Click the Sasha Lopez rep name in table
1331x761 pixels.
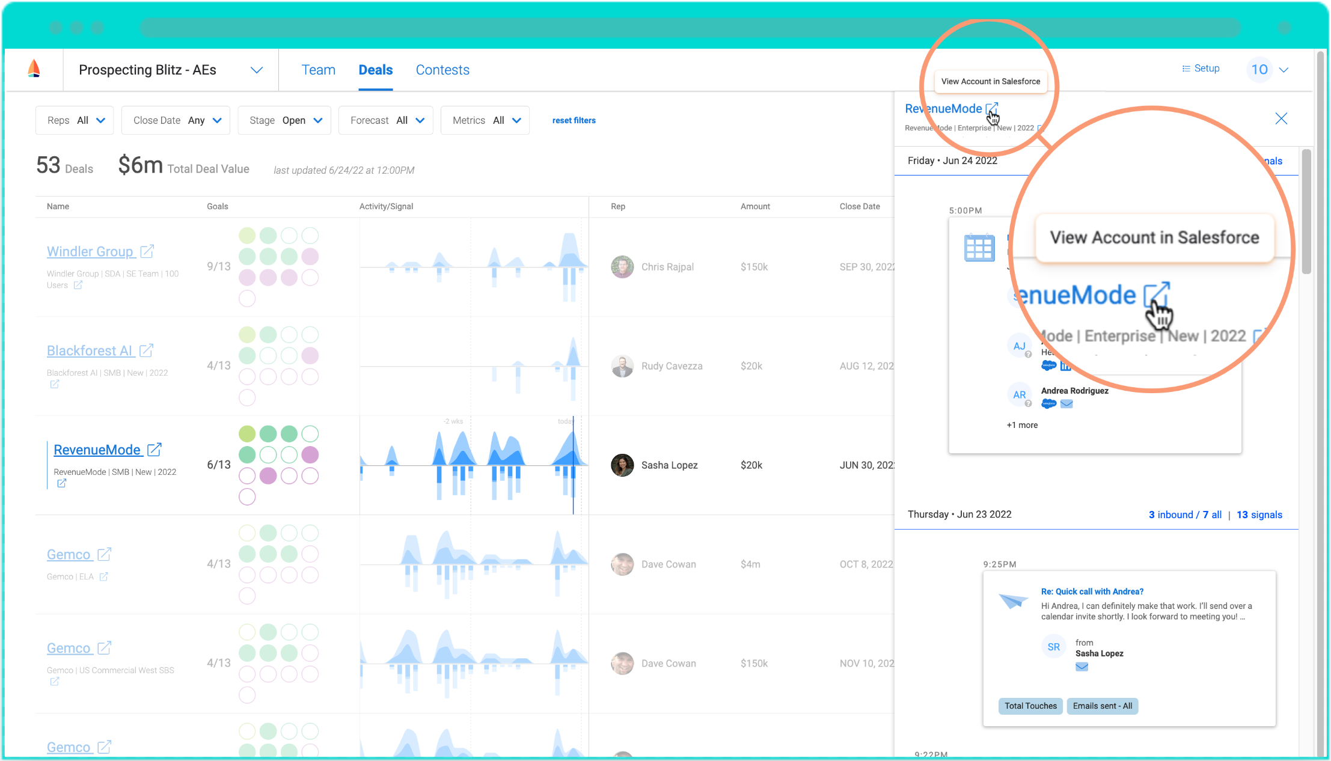669,465
